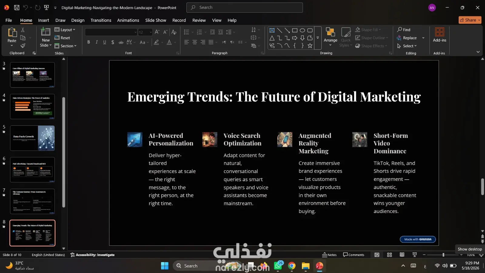This screenshot has width=485, height=273.
Task: Toggle strikethrough formatting
Action: point(121,42)
